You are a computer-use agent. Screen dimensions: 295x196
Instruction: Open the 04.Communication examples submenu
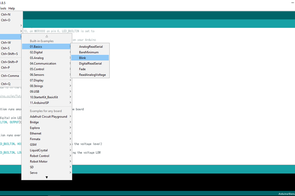point(47,63)
